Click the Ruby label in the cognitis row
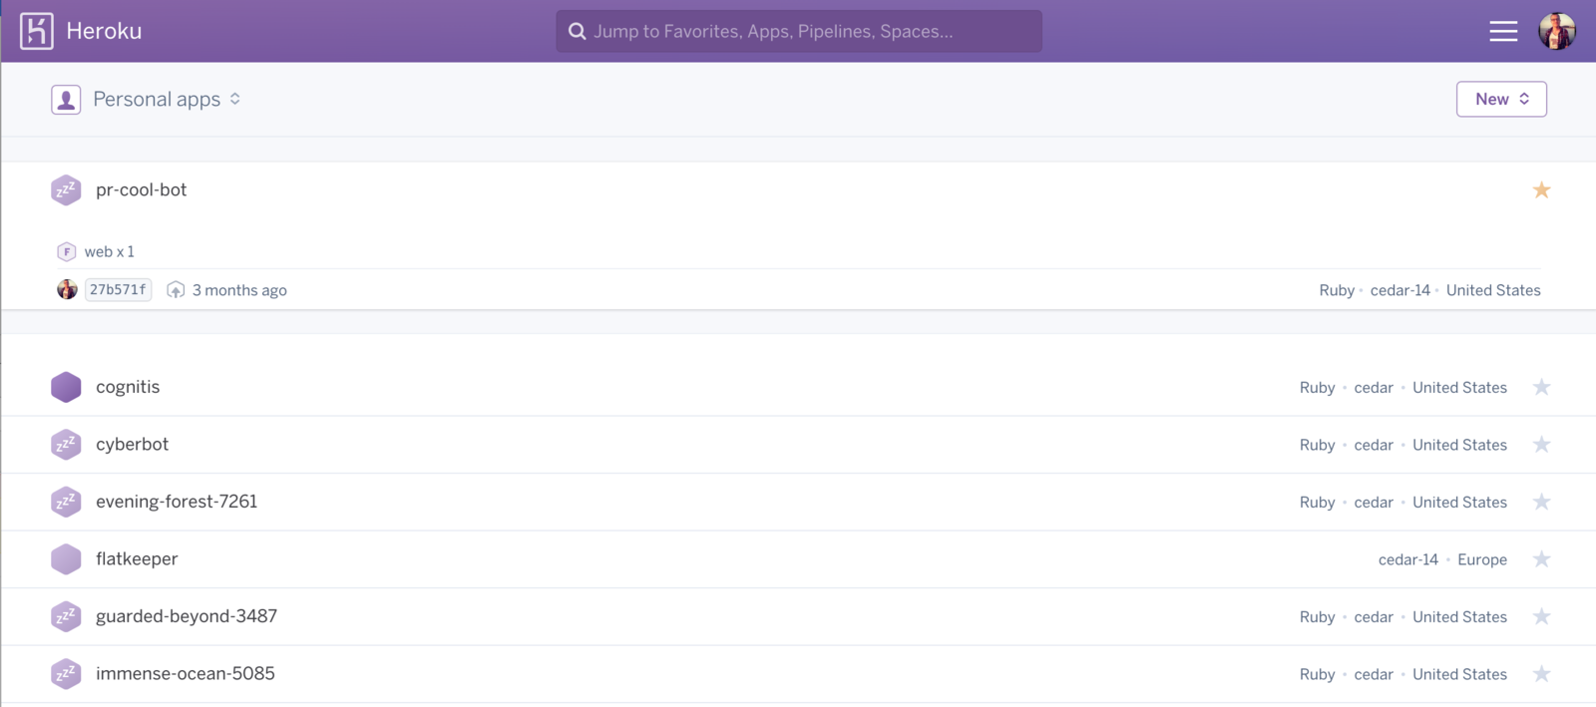The image size is (1596, 707). (1317, 388)
